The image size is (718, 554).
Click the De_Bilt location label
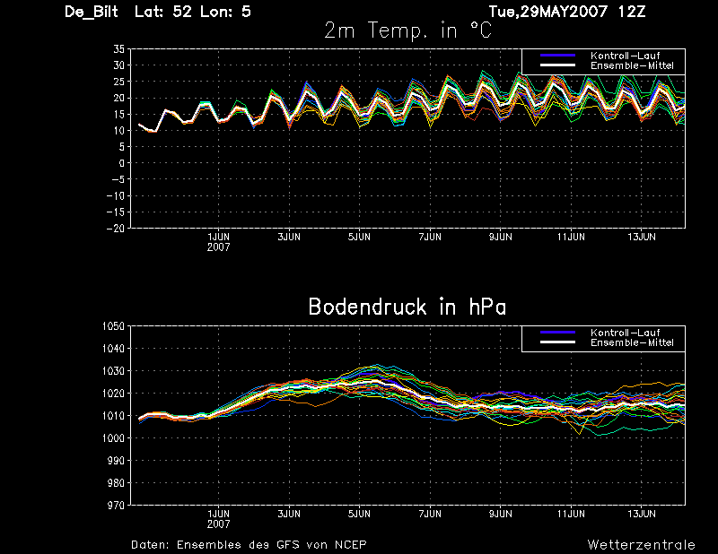point(92,12)
